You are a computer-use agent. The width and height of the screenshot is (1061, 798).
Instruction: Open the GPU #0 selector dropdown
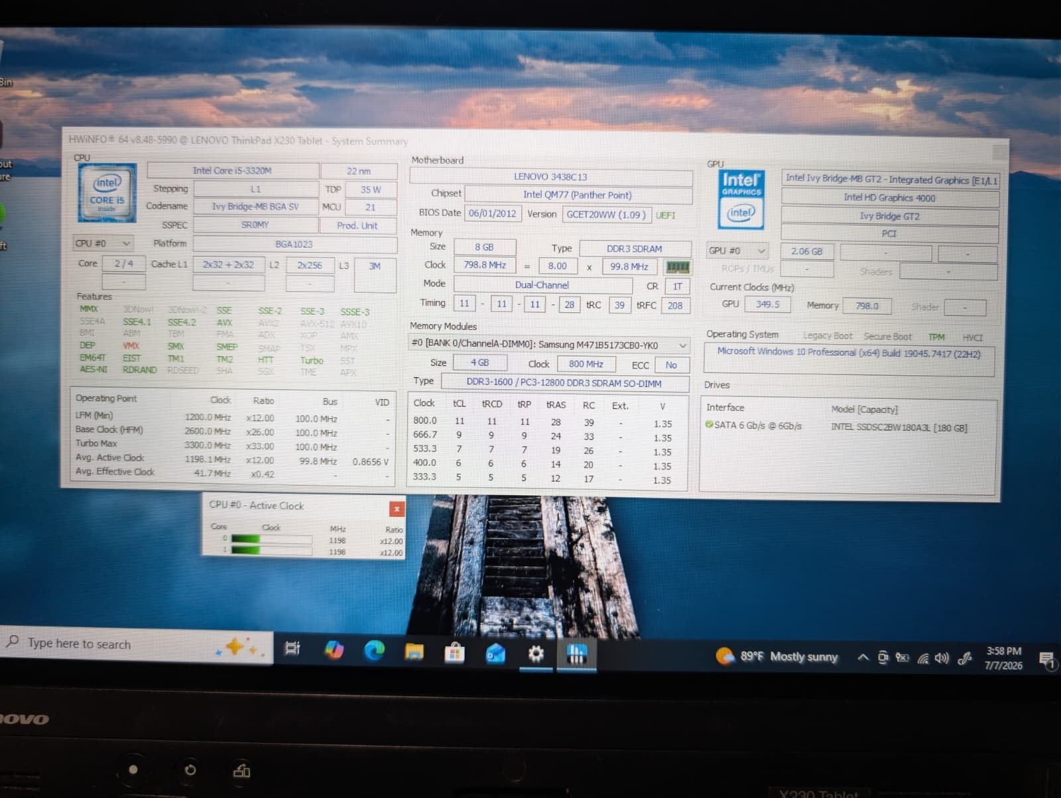737,251
